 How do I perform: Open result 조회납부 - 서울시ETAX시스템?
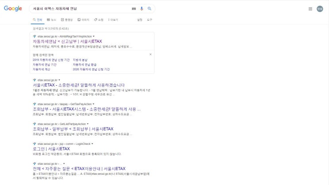[x=87, y=109]
